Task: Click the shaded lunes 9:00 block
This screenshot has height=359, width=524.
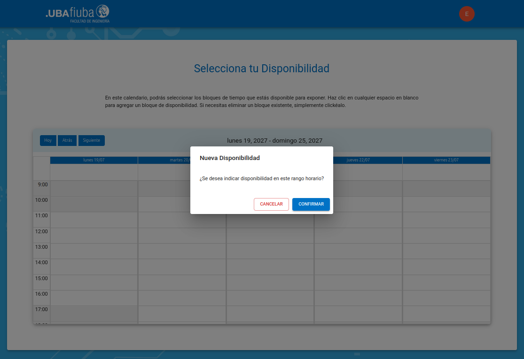Action: click(x=94, y=189)
